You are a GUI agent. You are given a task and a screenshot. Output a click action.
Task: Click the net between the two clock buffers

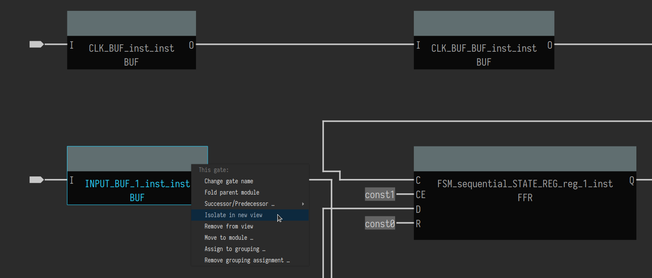click(x=304, y=44)
